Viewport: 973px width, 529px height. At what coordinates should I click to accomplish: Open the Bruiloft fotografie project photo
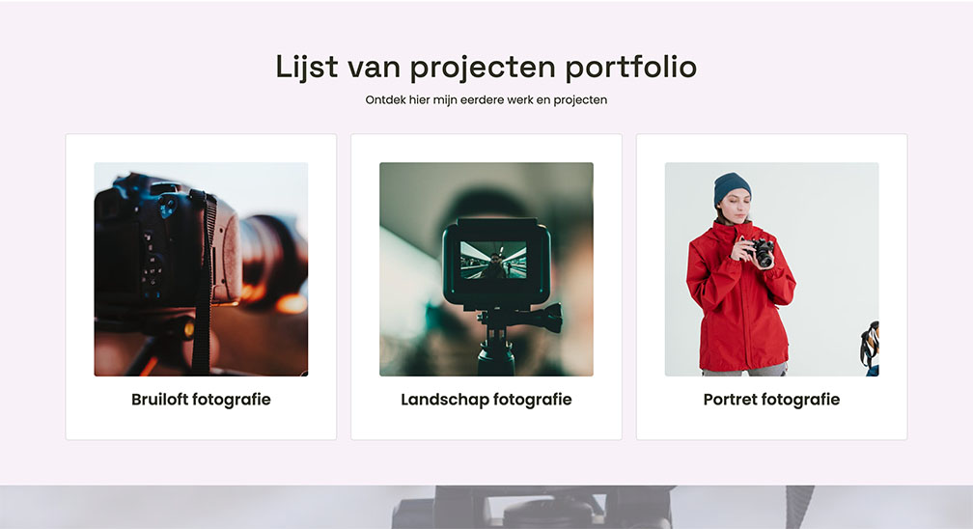tap(201, 269)
